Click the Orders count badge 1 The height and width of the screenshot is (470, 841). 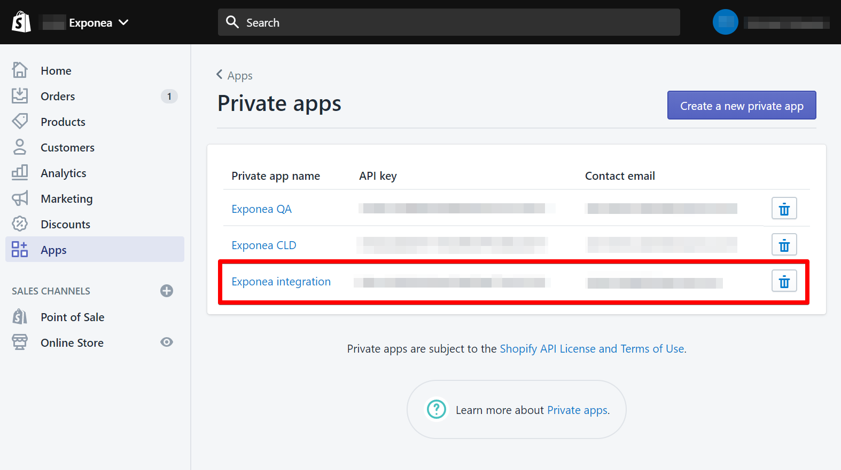point(169,96)
